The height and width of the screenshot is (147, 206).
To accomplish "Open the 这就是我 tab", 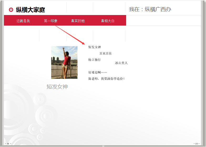I will point(23,21).
